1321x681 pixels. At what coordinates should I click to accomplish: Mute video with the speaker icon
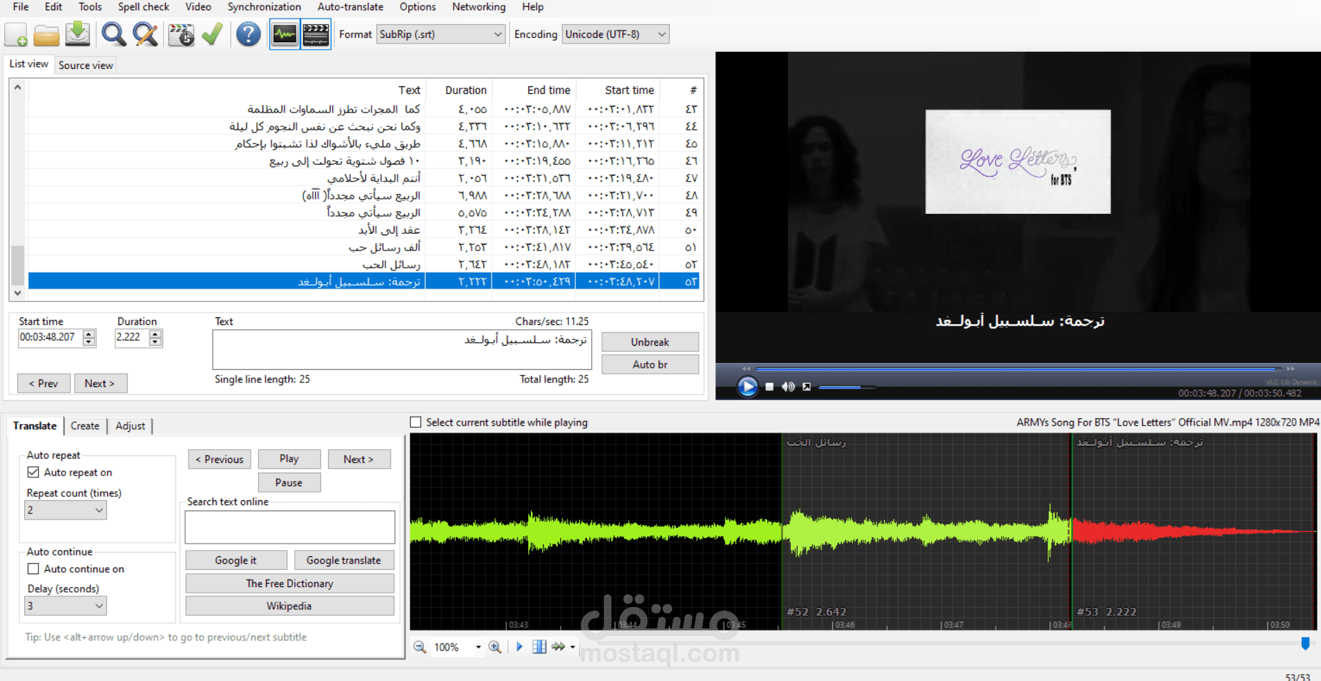788,387
